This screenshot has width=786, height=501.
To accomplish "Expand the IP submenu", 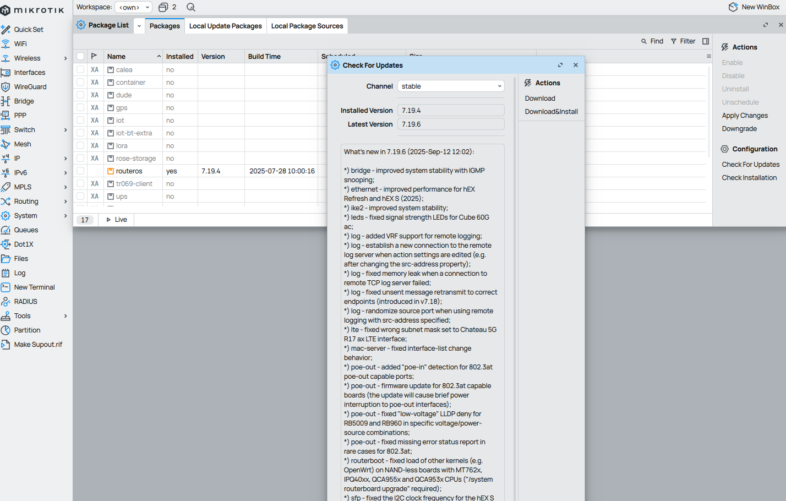I will coord(65,159).
